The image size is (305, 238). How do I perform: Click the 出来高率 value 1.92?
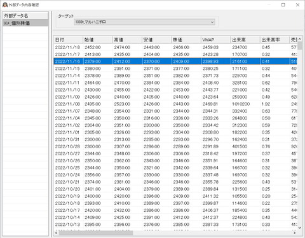pos(266,104)
